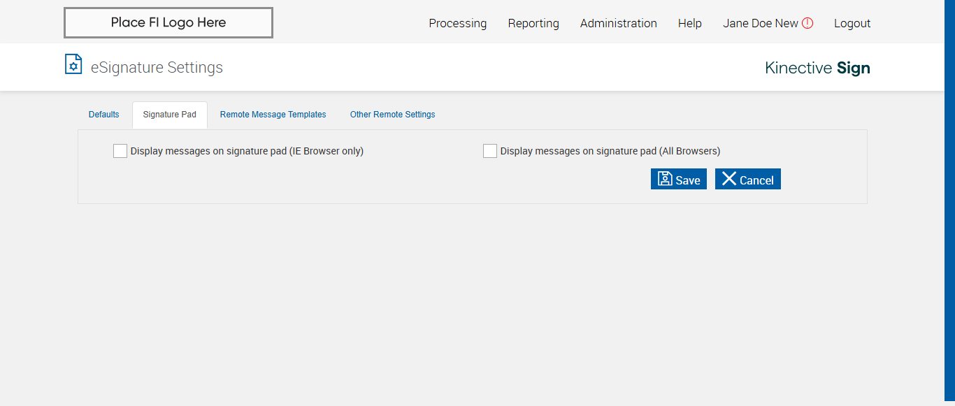Log out using the Logout link
The image size is (955, 406).
tap(852, 23)
